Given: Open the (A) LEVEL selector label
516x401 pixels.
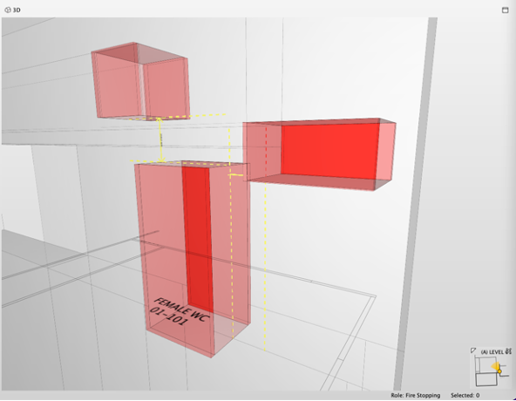Looking at the screenshot, I should point(492,352).
